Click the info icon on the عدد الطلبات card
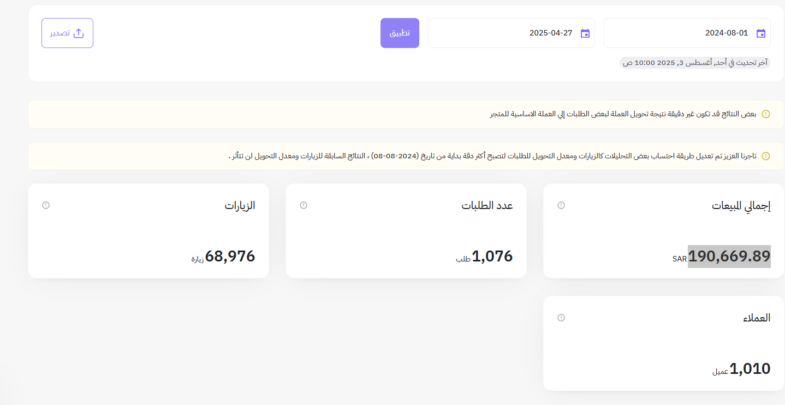The width and height of the screenshot is (785, 405). pos(303,205)
